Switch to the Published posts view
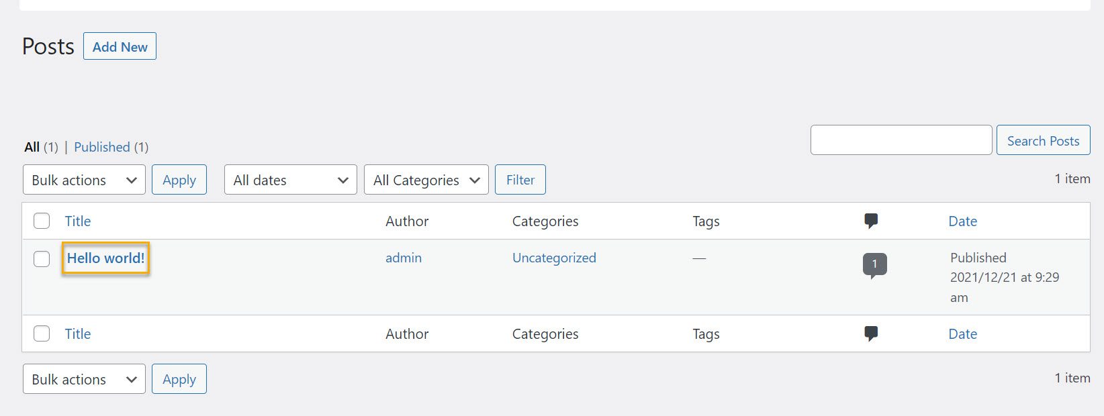Image resolution: width=1104 pixels, height=416 pixels. (x=102, y=146)
